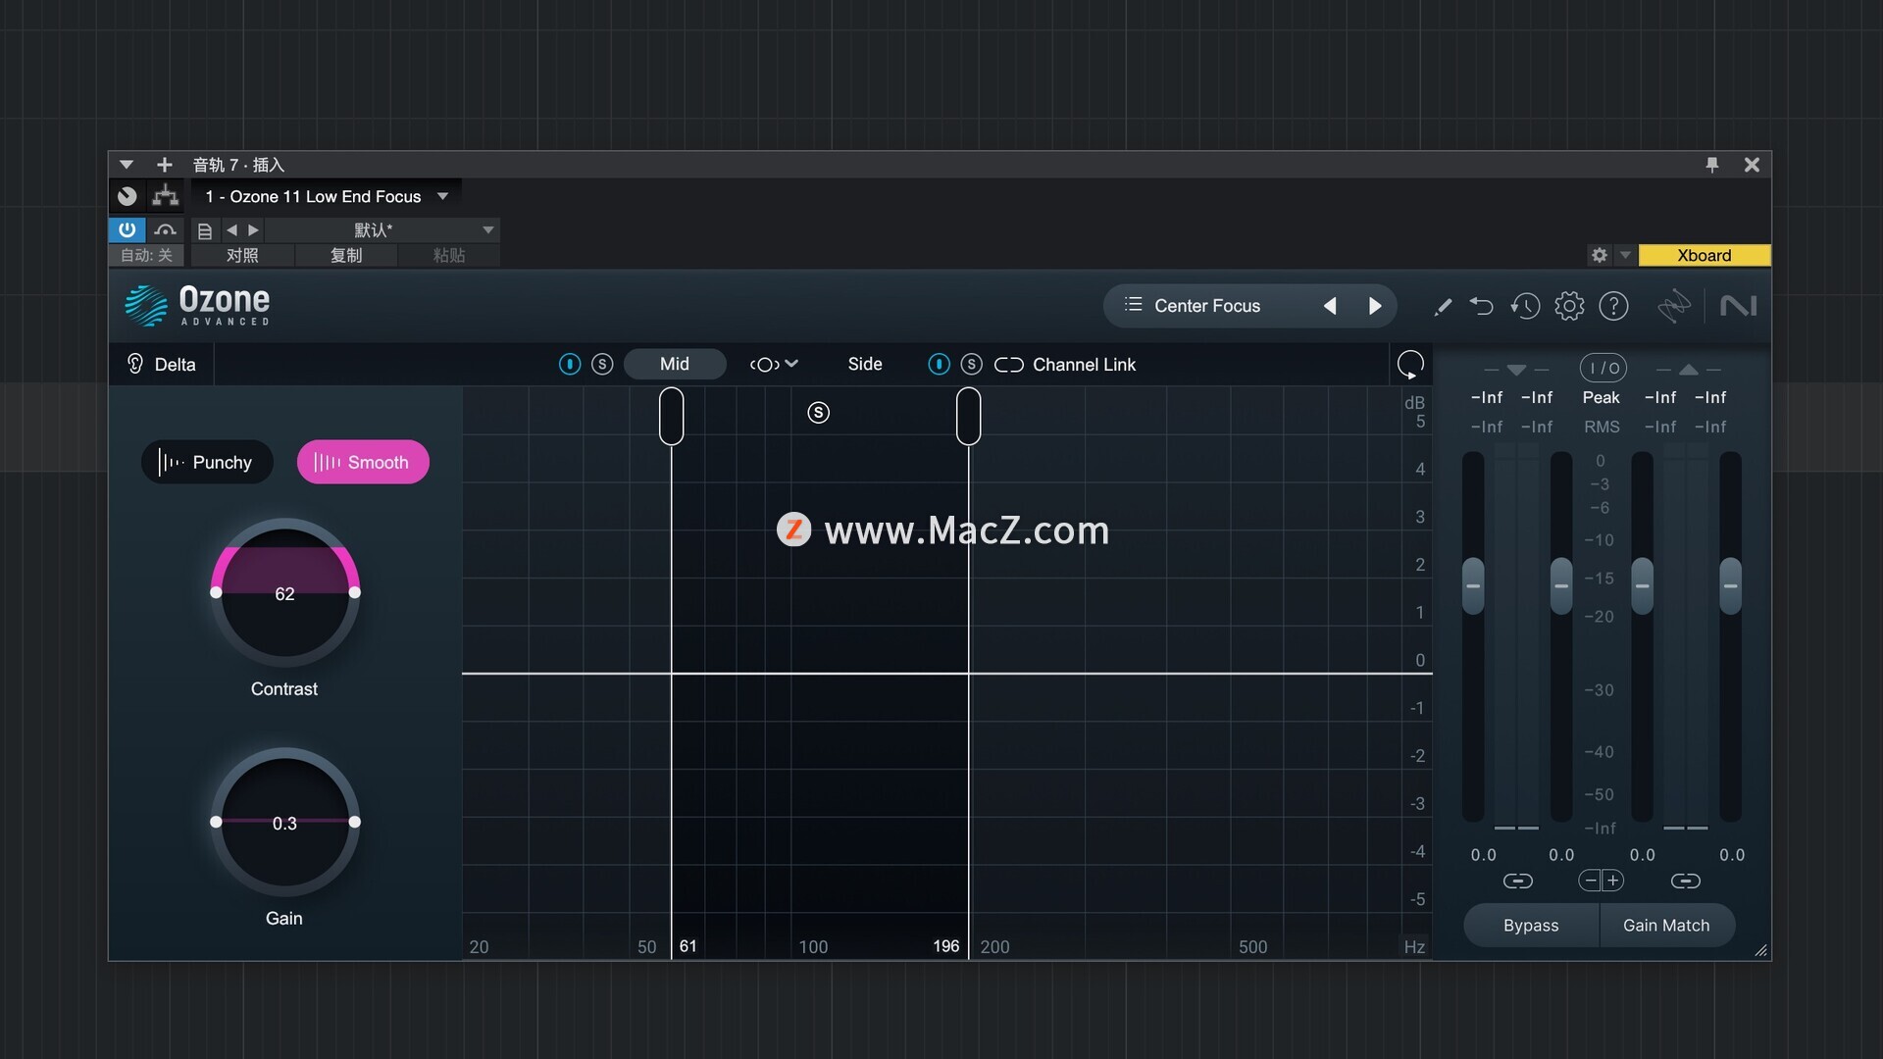Click the pencil edit icon

tap(1442, 307)
